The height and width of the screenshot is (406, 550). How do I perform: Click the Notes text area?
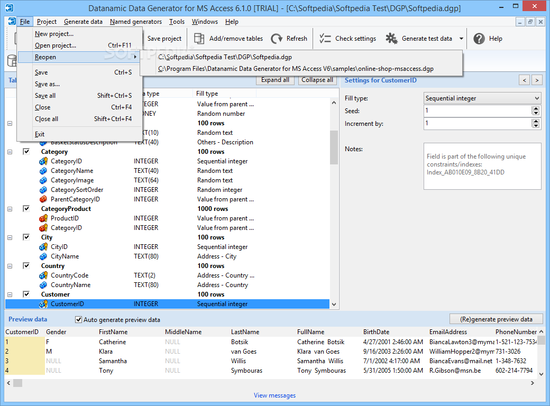click(482, 166)
